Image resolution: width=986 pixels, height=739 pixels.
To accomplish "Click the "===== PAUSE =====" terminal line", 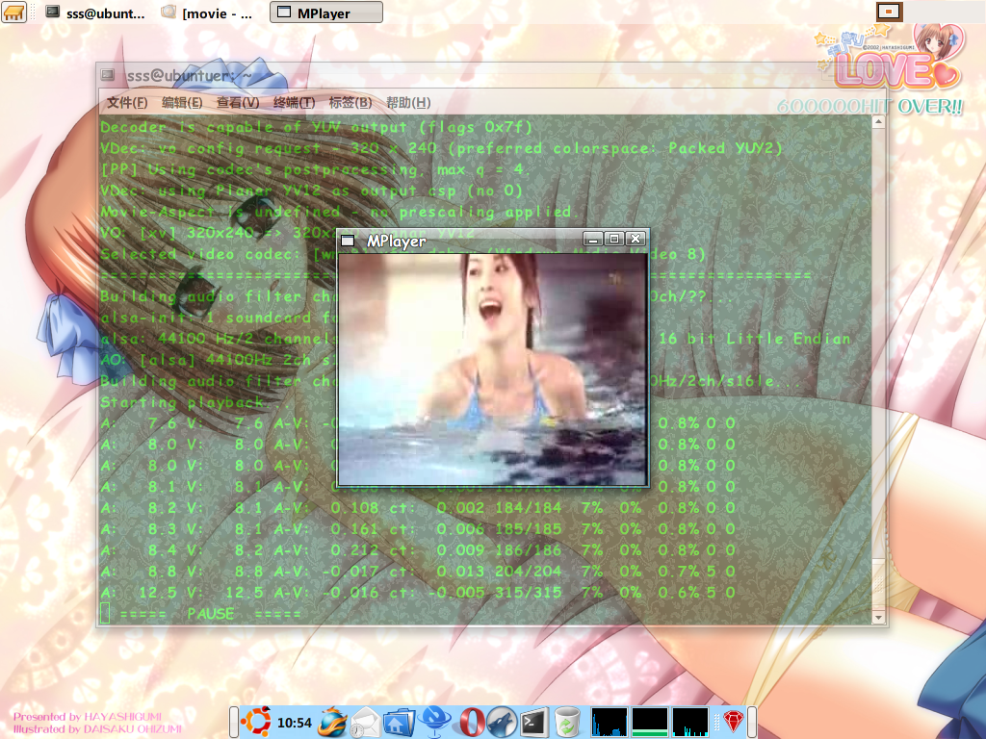I will coord(211,613).
